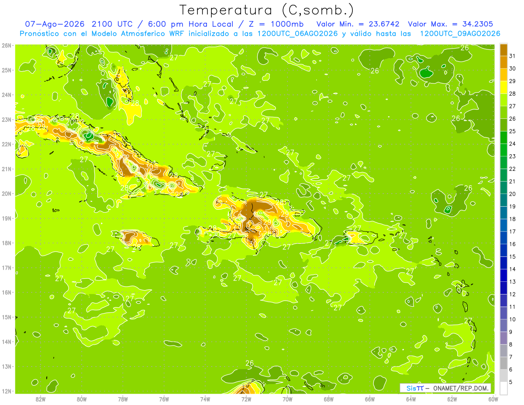Click the white bottom swatch below 5
Image resolution: width=524 pixels, height=405 pixels.
click(x=503, y=388)
